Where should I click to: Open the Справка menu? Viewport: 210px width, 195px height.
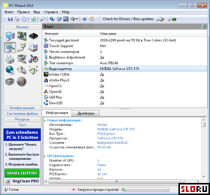[51, 12]
